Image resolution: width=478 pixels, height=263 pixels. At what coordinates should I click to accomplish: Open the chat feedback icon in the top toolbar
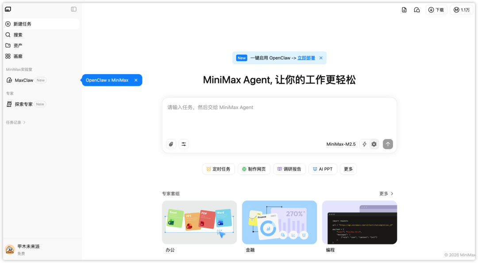pyautogui.click(x=416, y=9)
